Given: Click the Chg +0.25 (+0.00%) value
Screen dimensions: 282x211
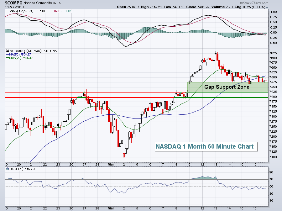Looking at the screenshot, I should pos(250,7).
